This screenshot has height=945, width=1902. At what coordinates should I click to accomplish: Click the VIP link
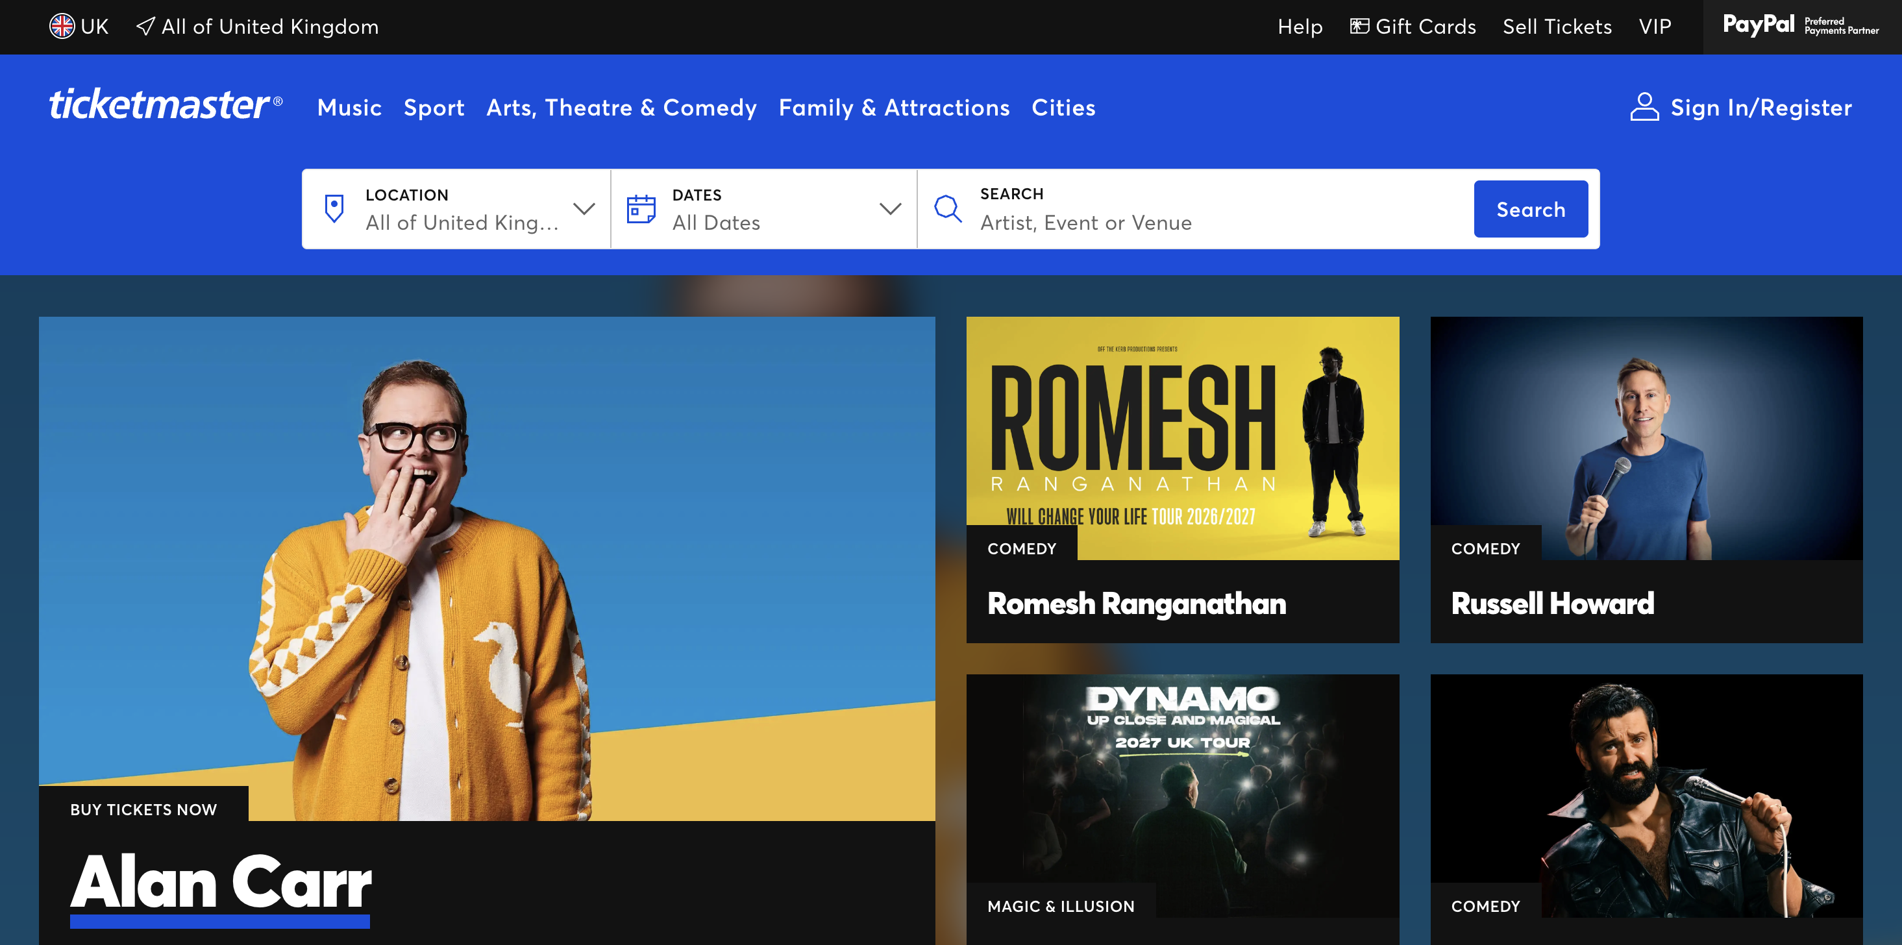1655,27
